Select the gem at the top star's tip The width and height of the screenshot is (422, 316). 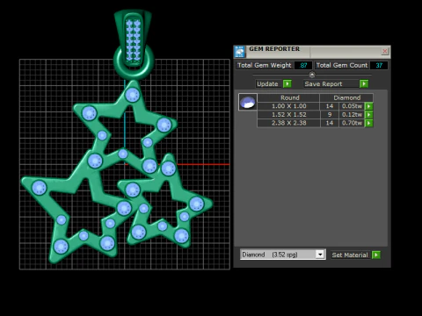click(x=132, y=95)
